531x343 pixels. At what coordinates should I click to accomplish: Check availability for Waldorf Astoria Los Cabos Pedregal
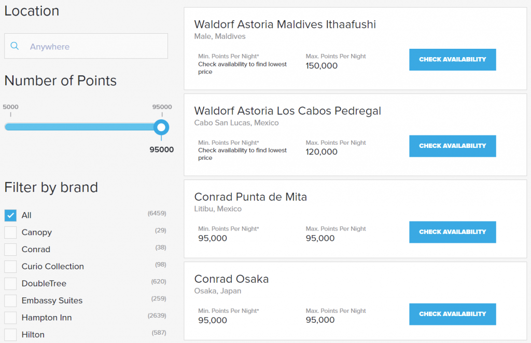[452, 146]
